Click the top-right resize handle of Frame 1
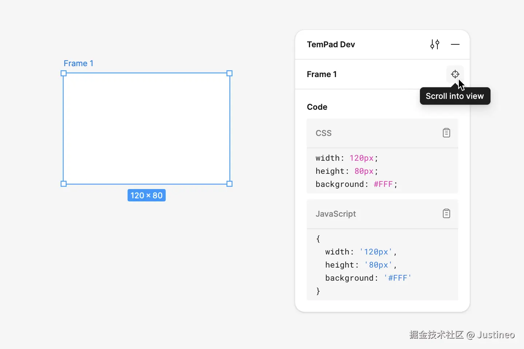Image resolution: width=524 pixels, height=349 pixels. point(230,73)
